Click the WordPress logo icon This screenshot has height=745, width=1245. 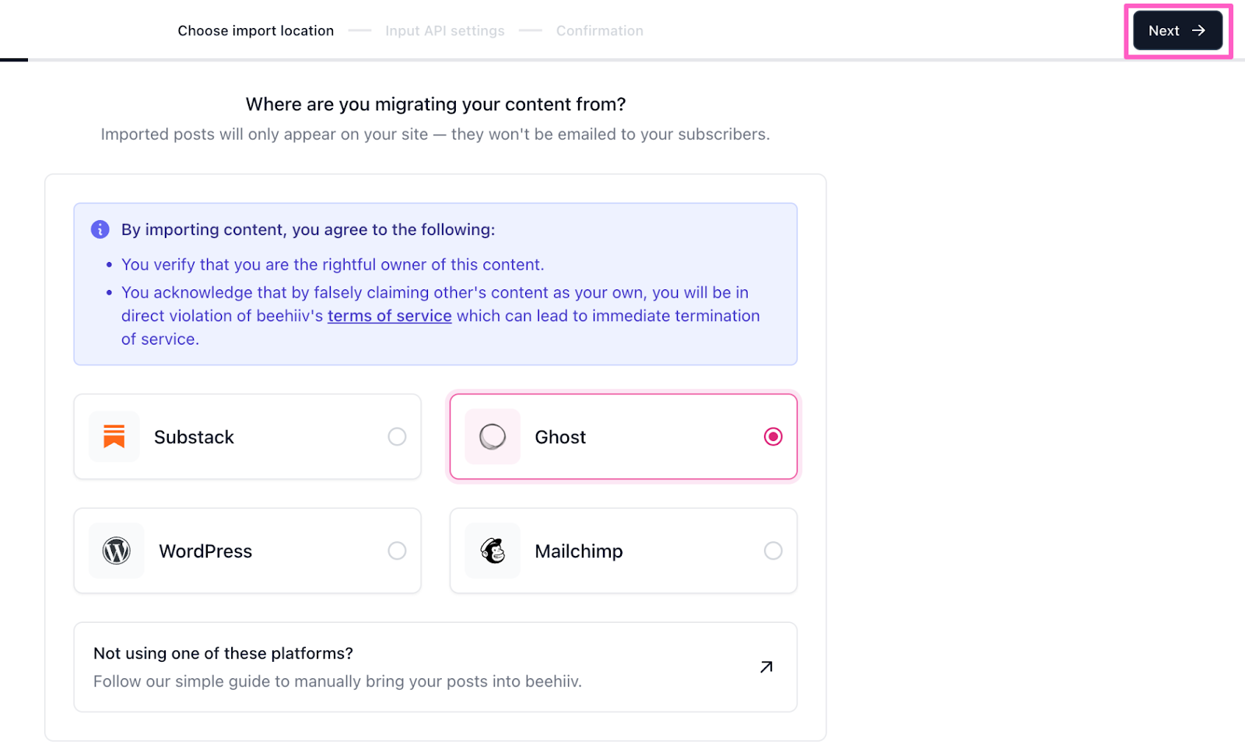117,551
